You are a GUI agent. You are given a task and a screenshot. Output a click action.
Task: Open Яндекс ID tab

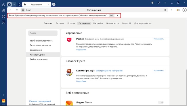126,23
